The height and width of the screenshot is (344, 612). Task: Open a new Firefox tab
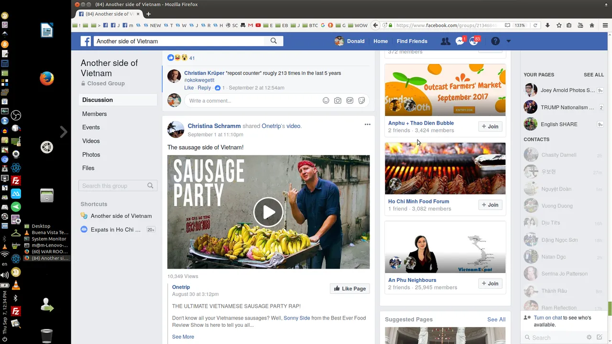148,14
